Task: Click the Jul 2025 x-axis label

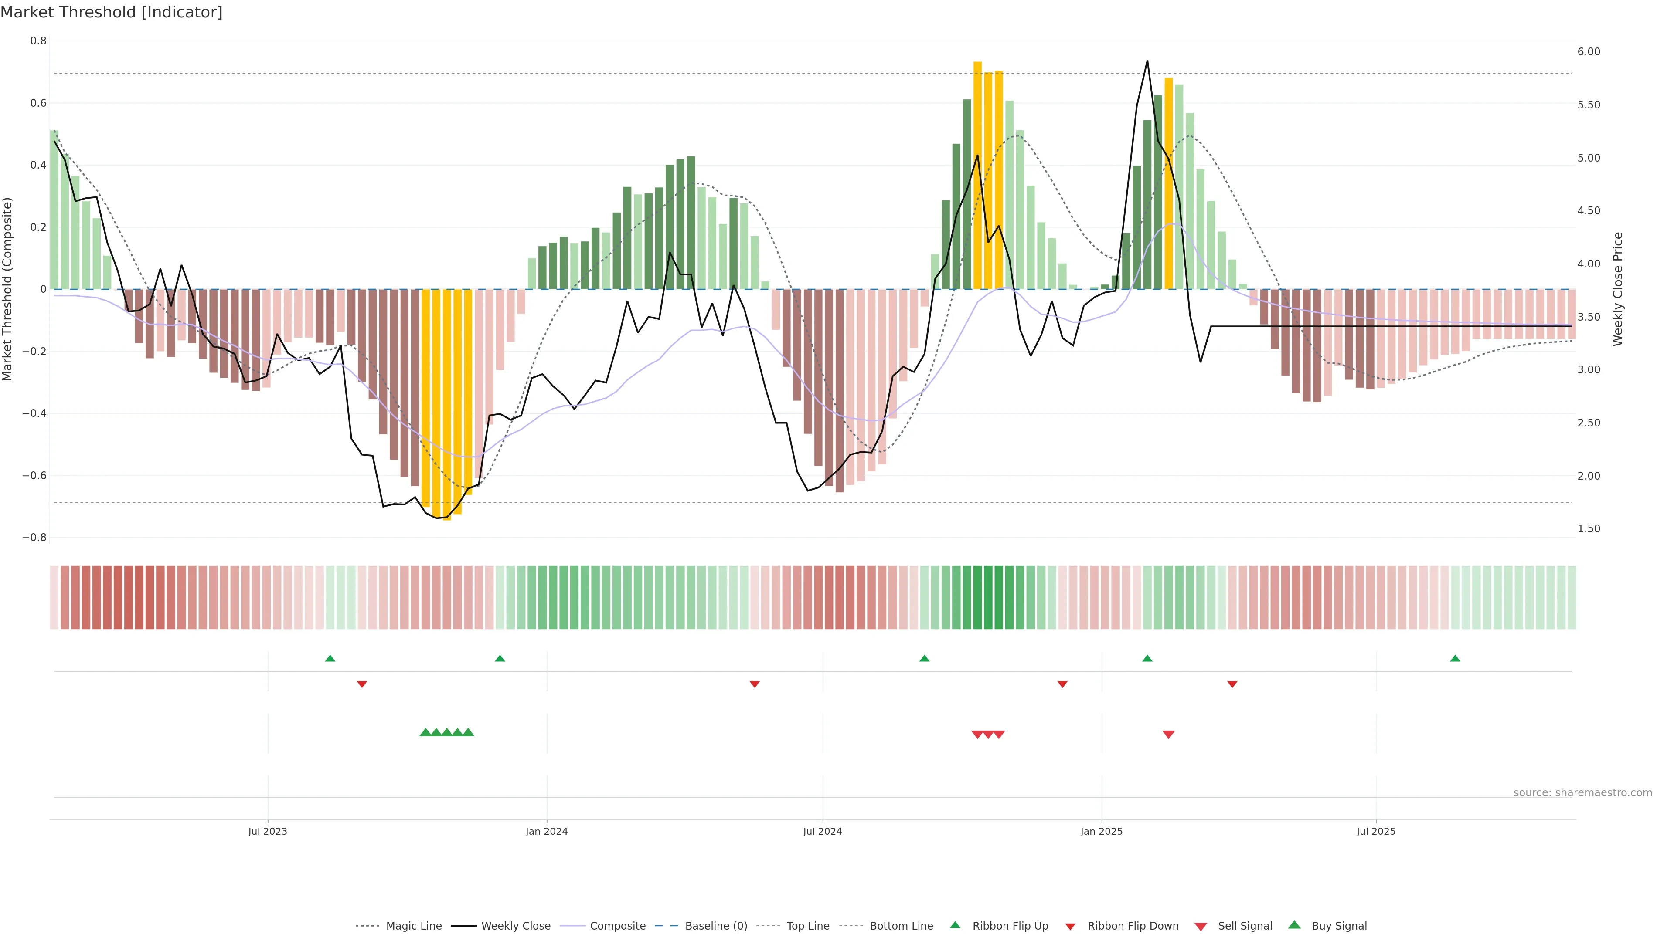Action: tap(1376, 831)
